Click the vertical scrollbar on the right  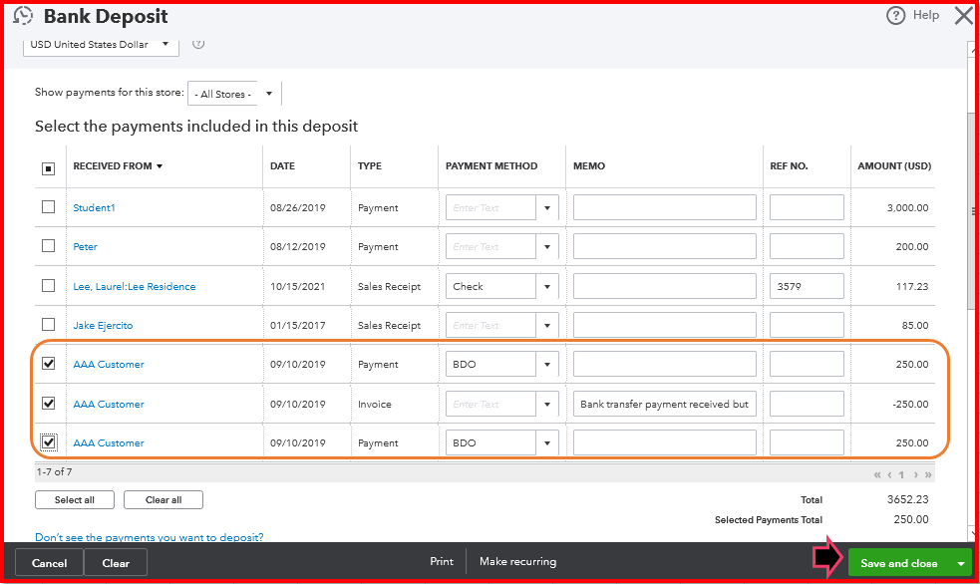(x=972, y=212)
